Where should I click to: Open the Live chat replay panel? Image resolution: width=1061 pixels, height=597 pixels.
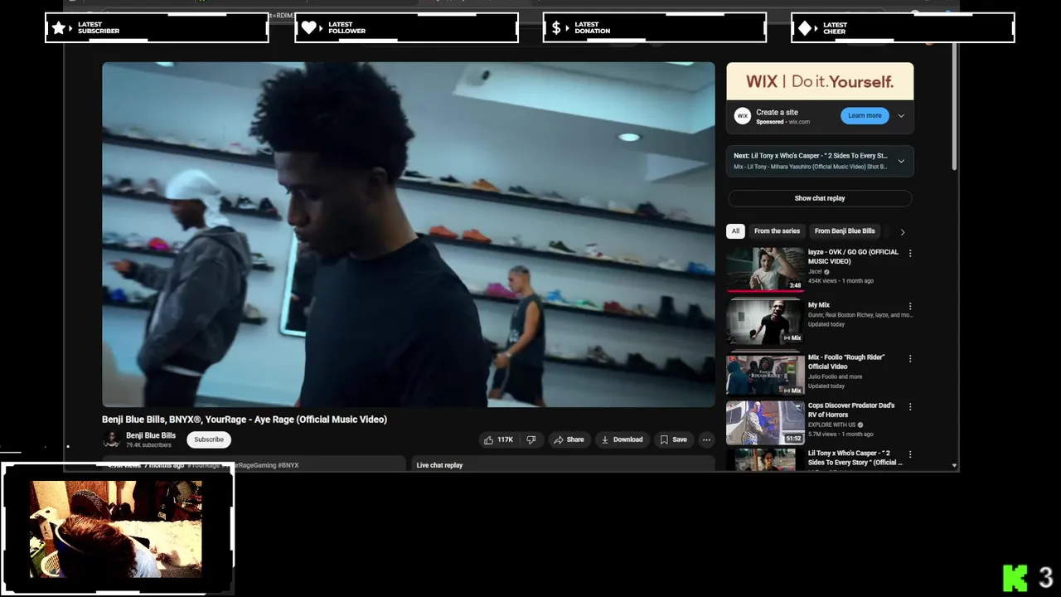tap(564, 464)
